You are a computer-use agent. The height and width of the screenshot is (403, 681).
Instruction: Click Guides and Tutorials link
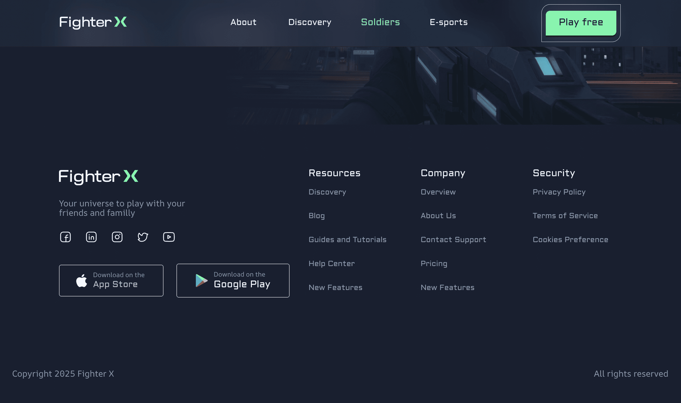pos(347,239)
